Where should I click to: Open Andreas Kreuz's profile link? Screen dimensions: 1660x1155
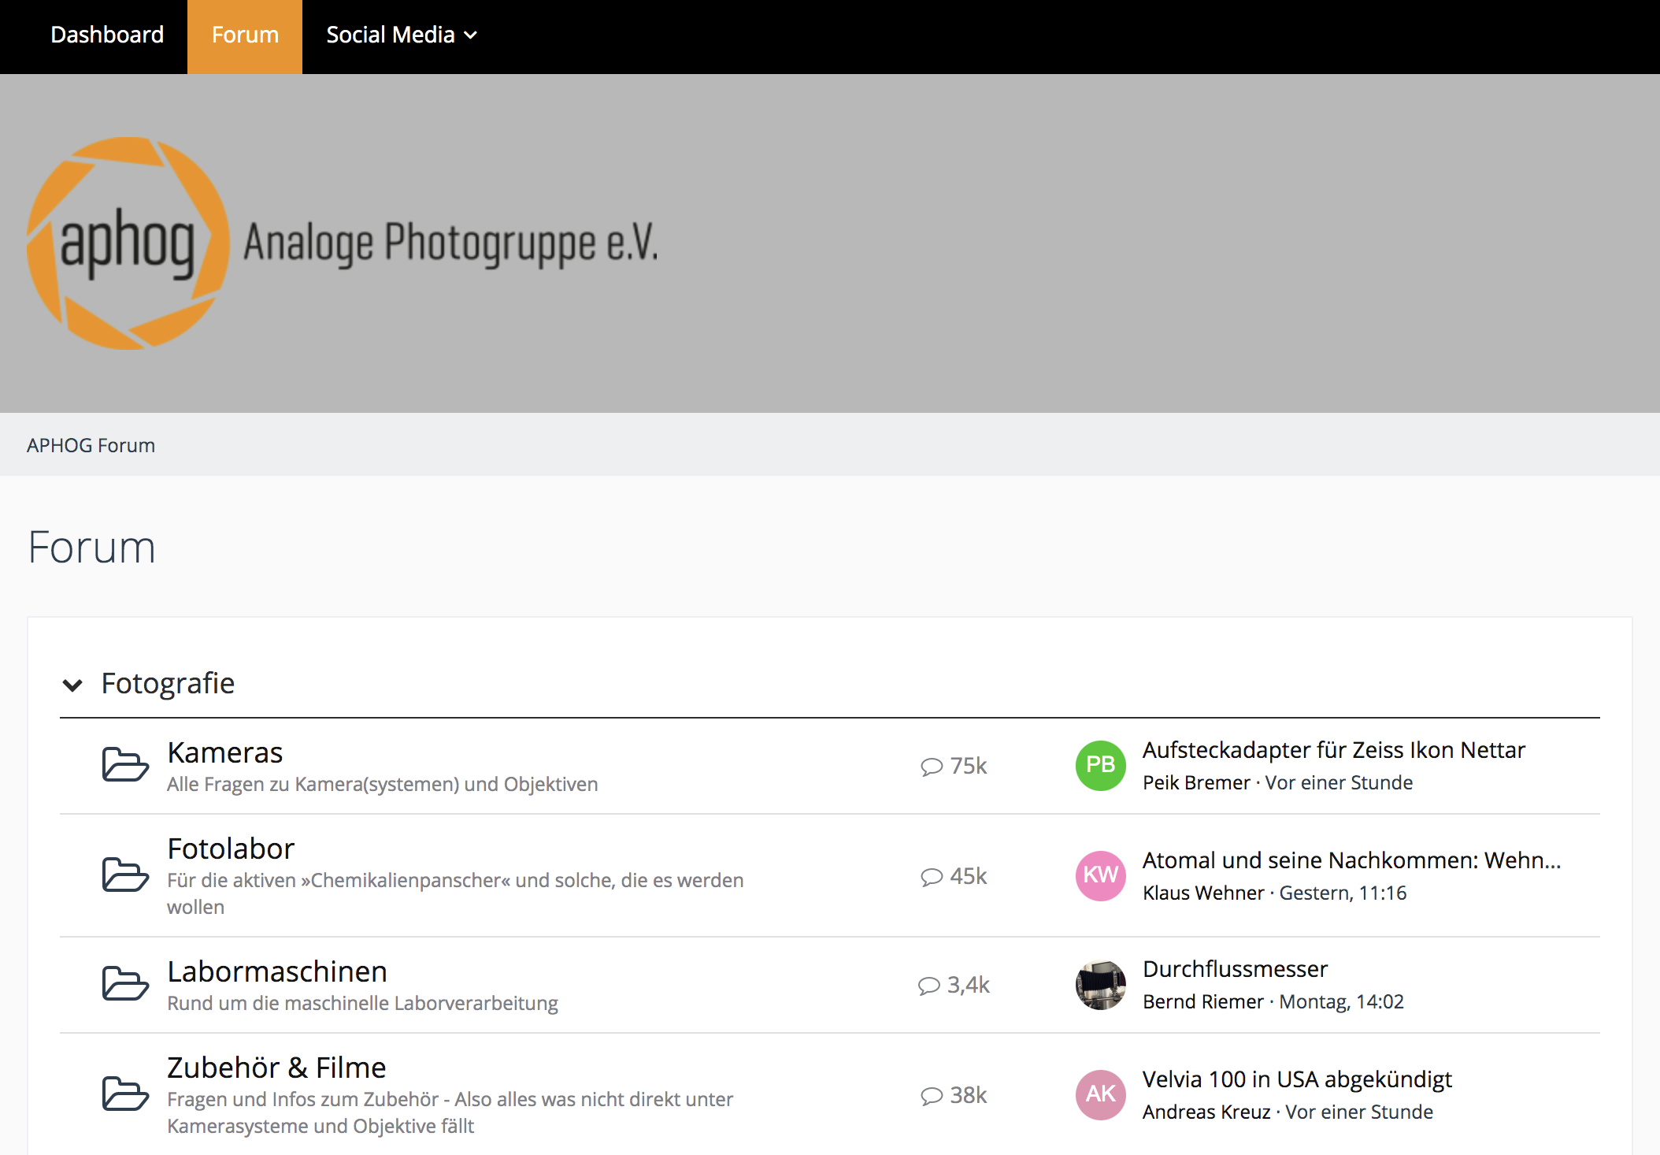click(1206, 1112)
